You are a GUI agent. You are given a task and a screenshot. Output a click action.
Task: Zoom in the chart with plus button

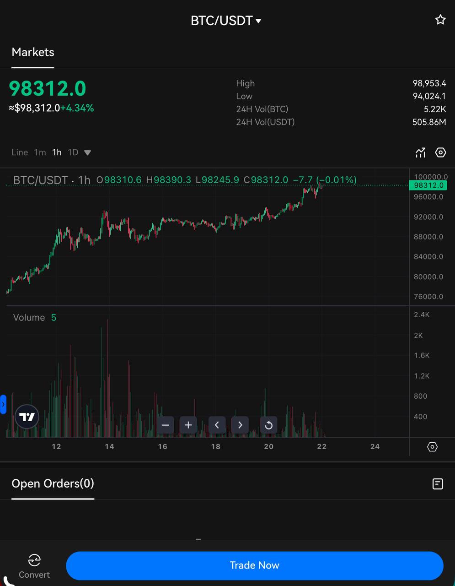pos(188,425)
